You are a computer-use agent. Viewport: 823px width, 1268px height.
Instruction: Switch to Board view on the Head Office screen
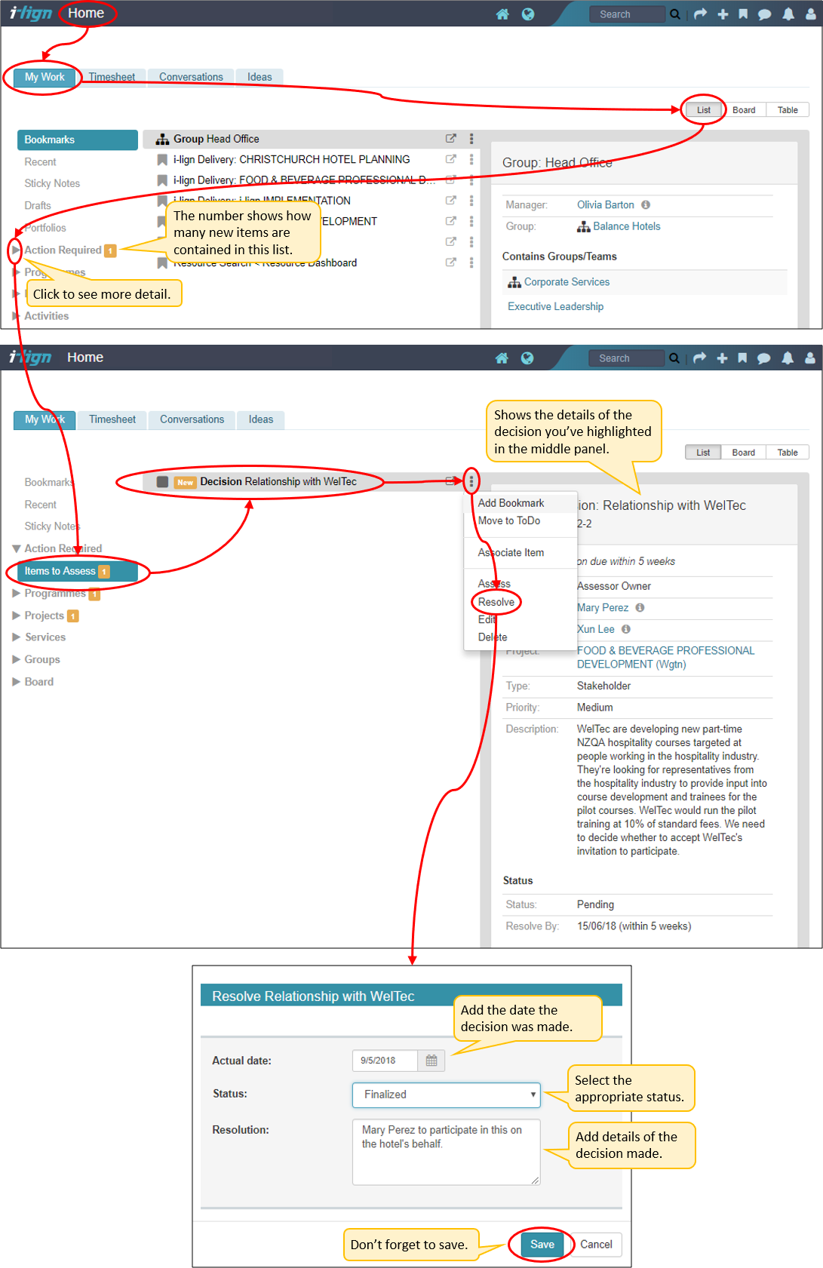744,110
